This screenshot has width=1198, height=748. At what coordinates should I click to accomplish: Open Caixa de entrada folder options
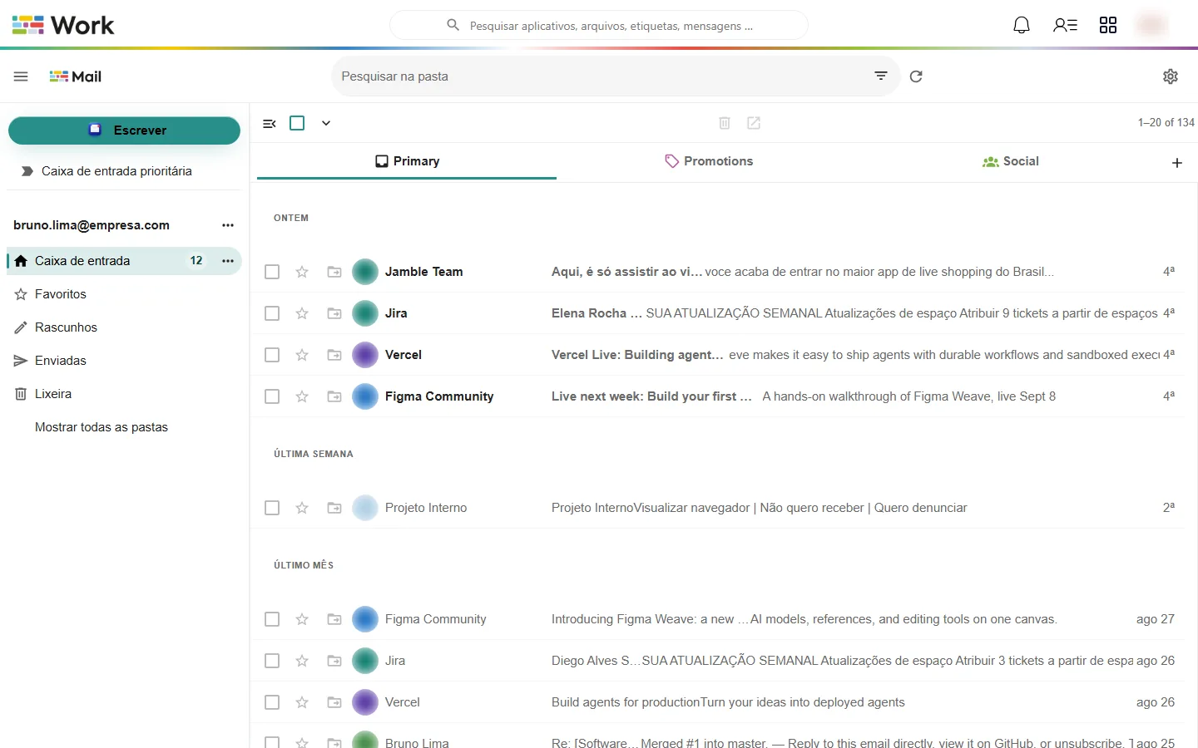tap(228, 261)
